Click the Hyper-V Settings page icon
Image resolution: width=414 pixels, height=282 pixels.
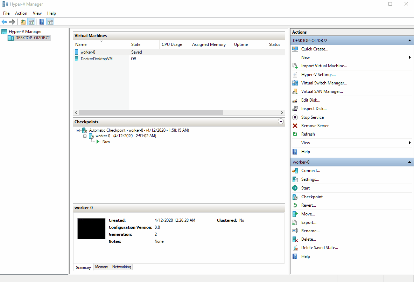295,75
